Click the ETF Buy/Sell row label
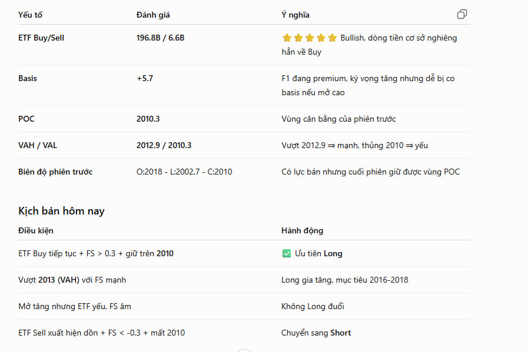The height and width of the screenshot is (352, 528). point(41,38)
